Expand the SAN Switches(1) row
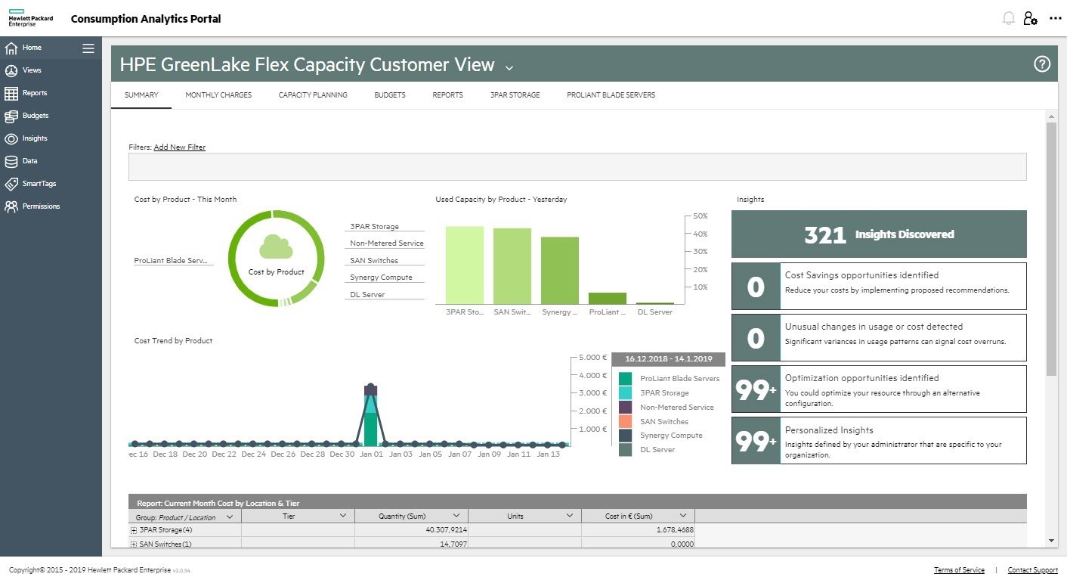Image resolution: width=1067 pixels, height=580 pixels. point(134,544)
